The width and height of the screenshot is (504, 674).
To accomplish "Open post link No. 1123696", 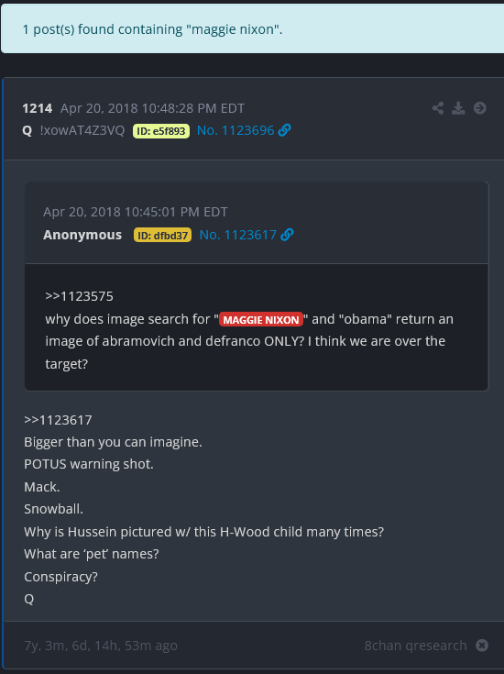I will point(236,130).
